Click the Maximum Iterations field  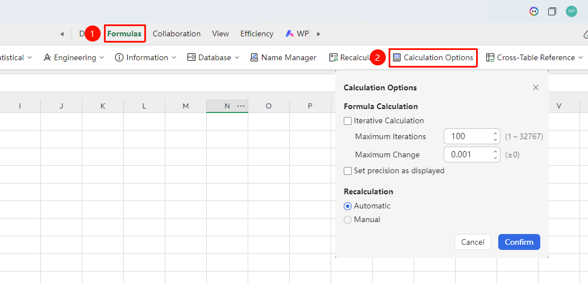[472, 136]
